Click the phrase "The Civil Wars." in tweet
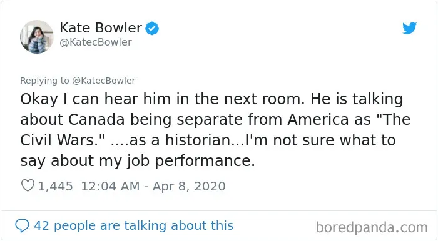The width and height of the screenshot is (438, 241). [215, 130]
